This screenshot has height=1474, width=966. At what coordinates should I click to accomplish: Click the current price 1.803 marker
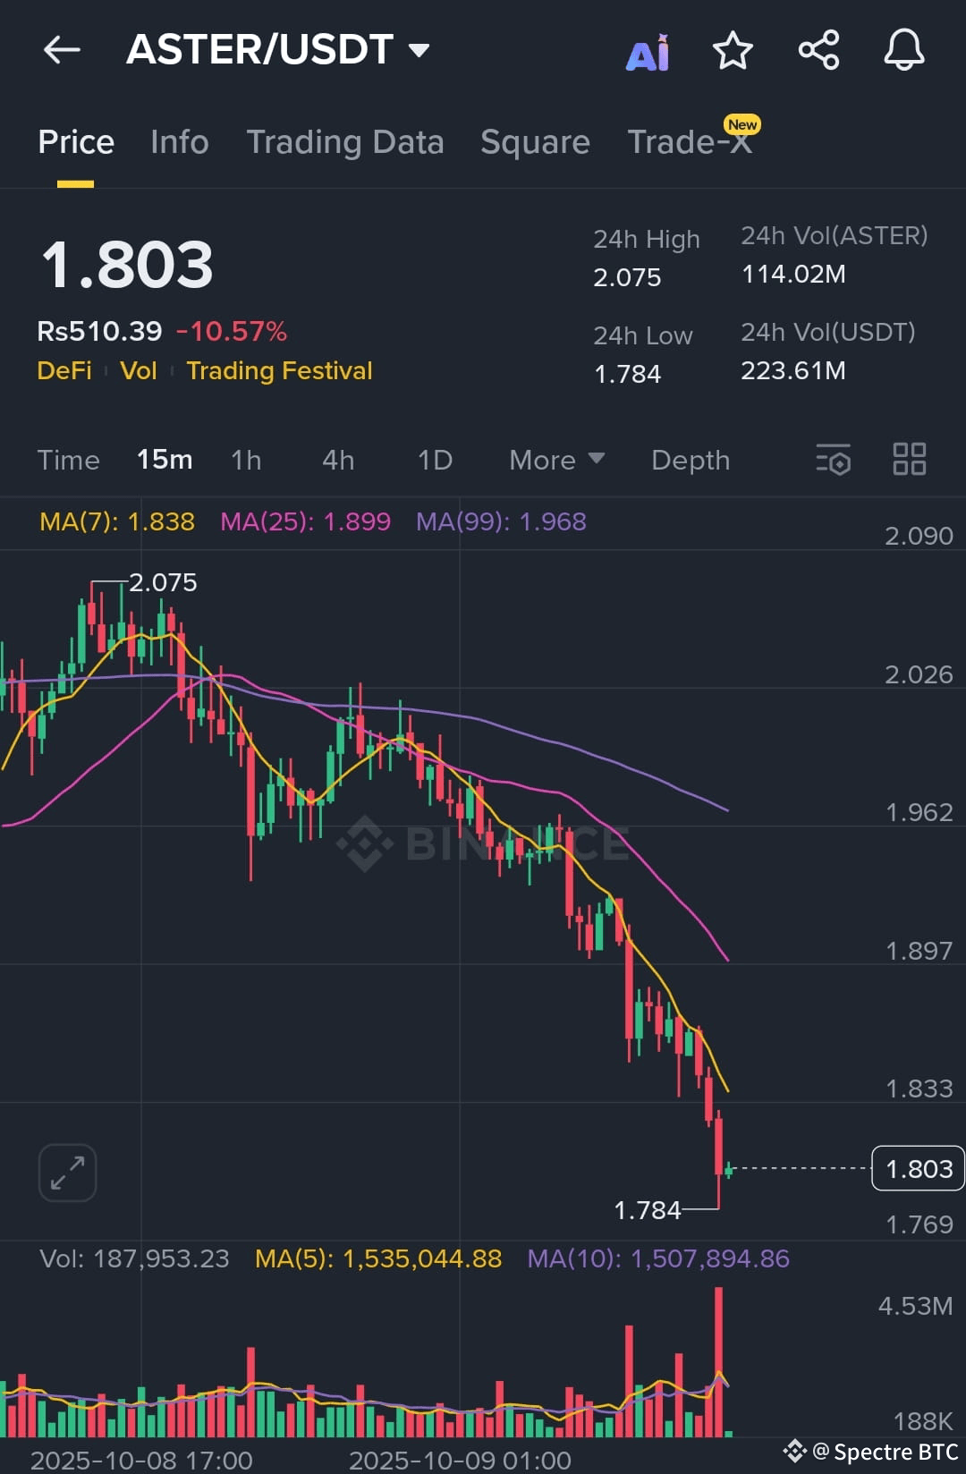click(917, 1168)
